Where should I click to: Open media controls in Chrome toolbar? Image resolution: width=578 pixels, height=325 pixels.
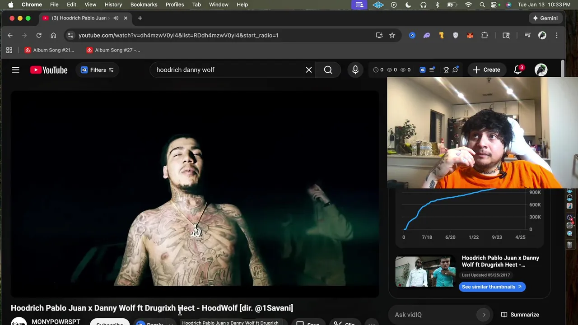pyautogui.click(x=527, y=35)
